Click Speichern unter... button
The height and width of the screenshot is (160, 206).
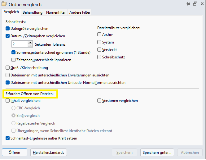coord(157,153)
